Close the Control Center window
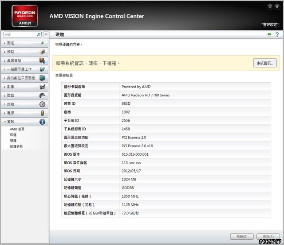Screen dimensions: 284x245 coord(277,7)
